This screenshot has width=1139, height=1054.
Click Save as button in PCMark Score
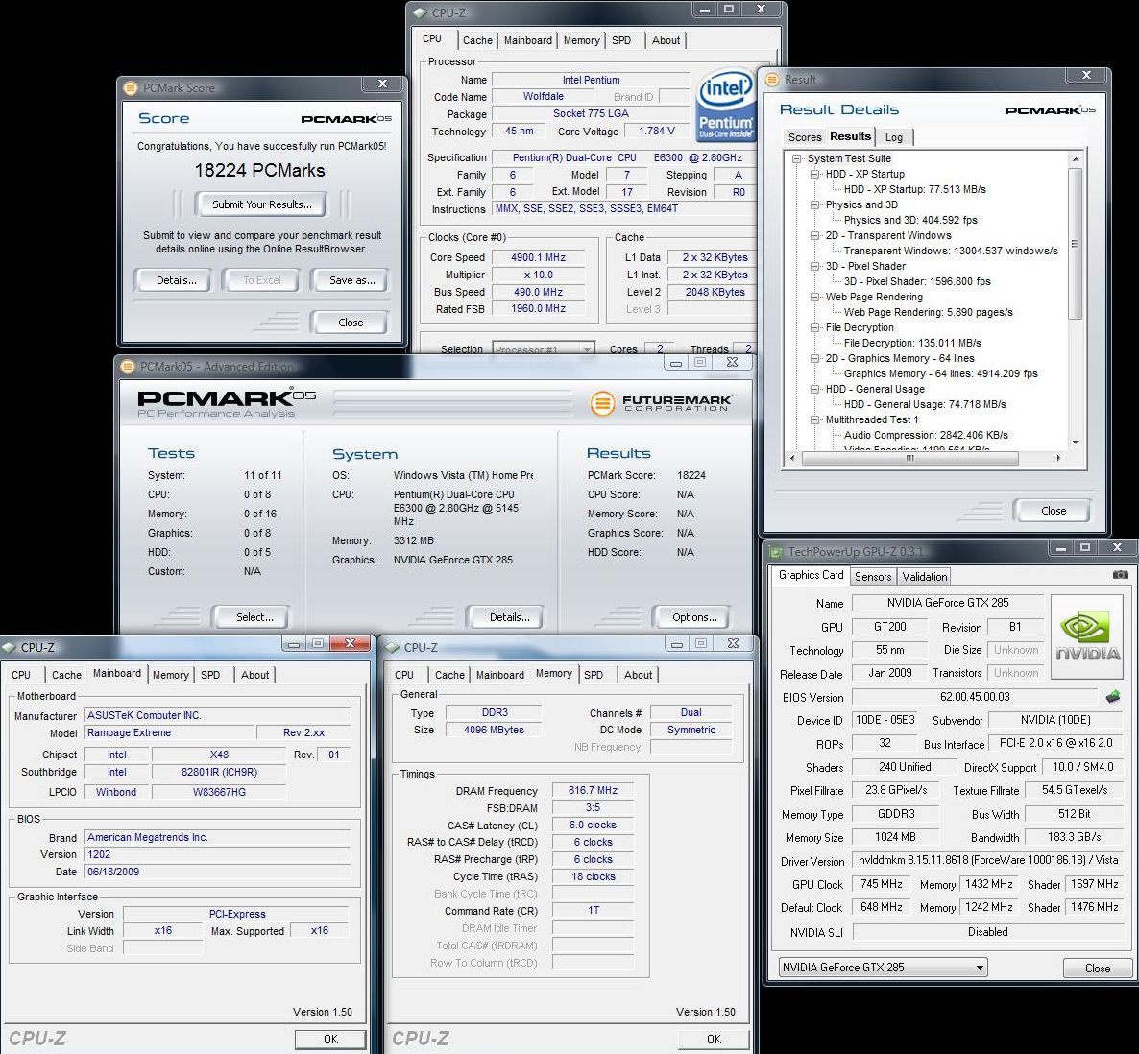[x=352, y=280]
